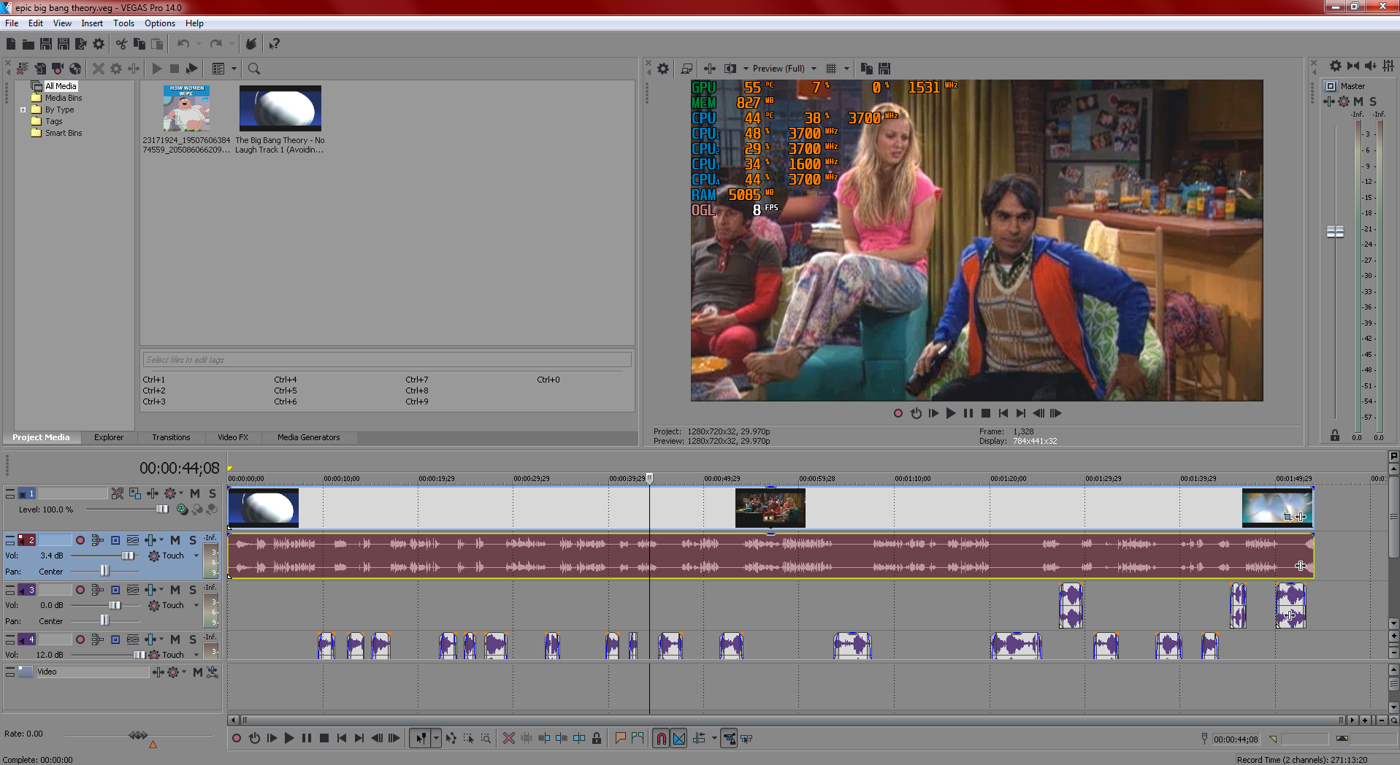The height and width of the screenshot is (765, 1400).
Task: Open the Insert menu
Action: tap(92, 23)
